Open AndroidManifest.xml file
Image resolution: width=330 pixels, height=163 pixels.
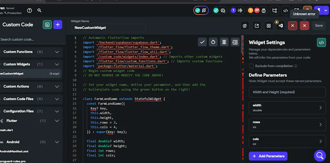click(x=14, y=151)
